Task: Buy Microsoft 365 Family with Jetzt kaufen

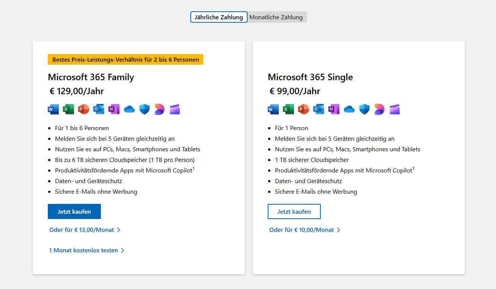Action: (x=74, y=211)
